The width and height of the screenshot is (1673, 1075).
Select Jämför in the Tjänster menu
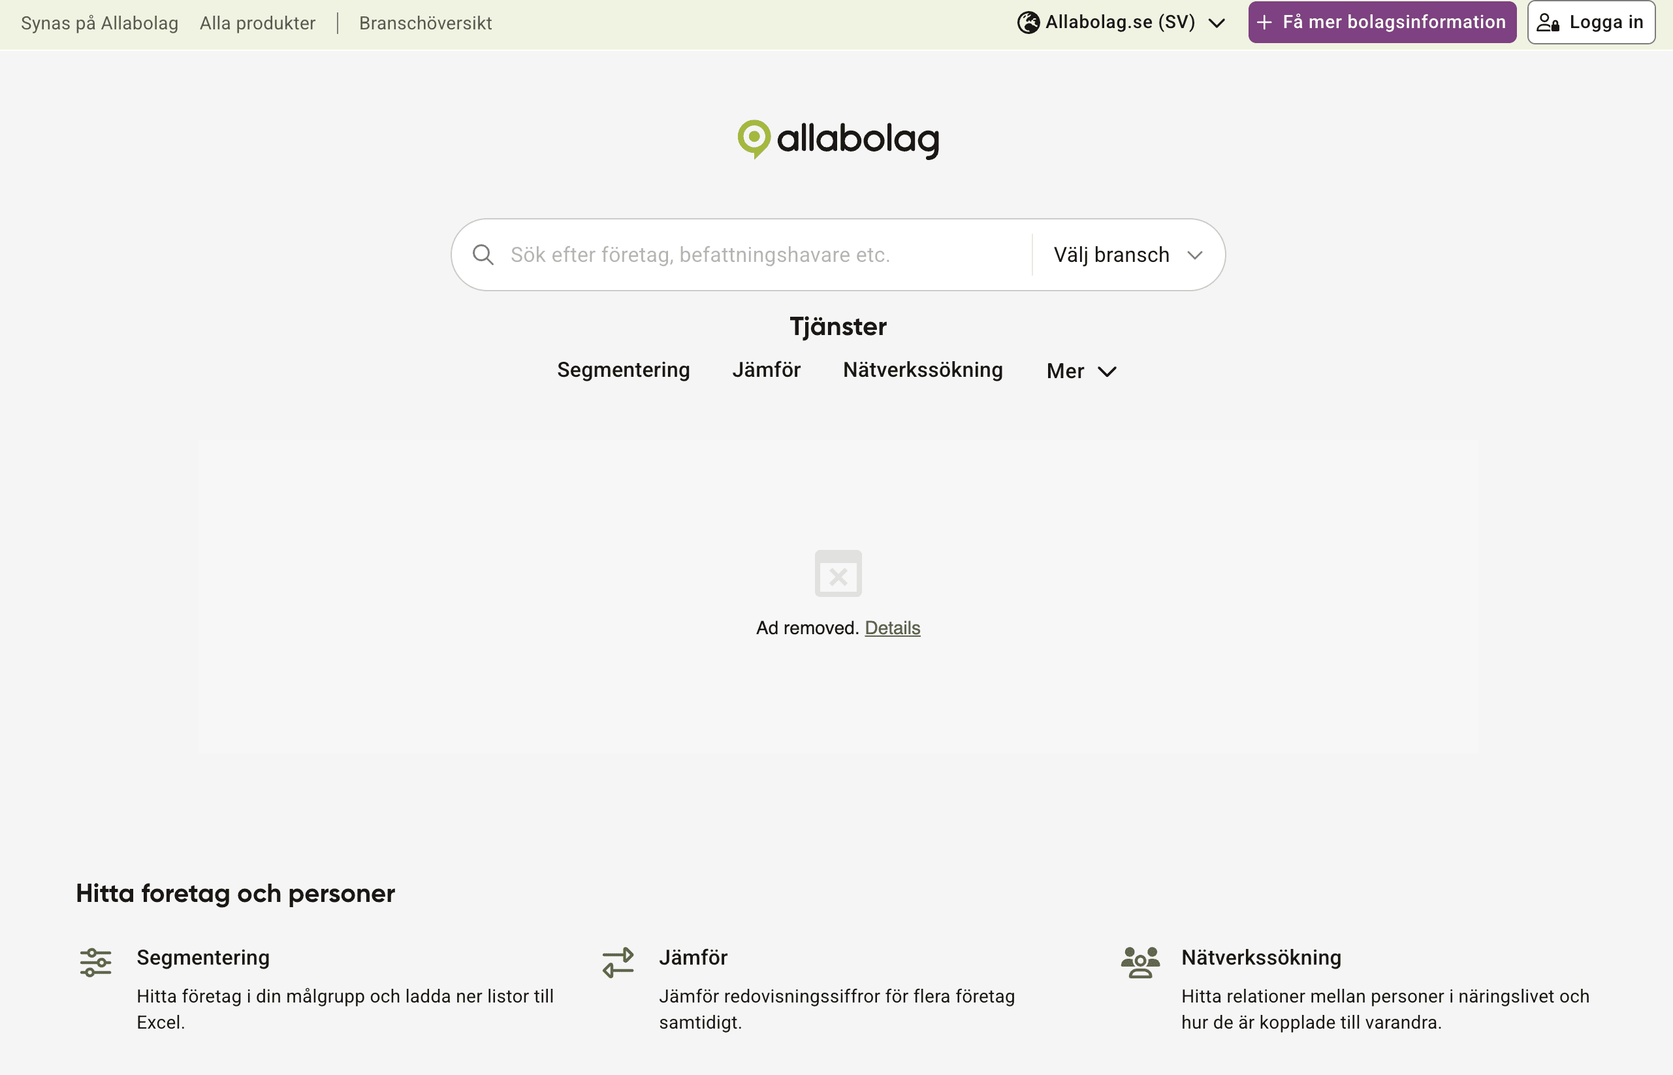click(x=766, y=369)
